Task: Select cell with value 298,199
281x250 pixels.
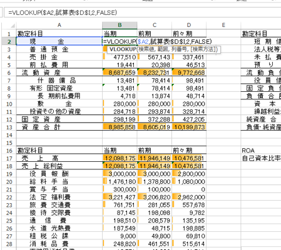Action: 120,119
